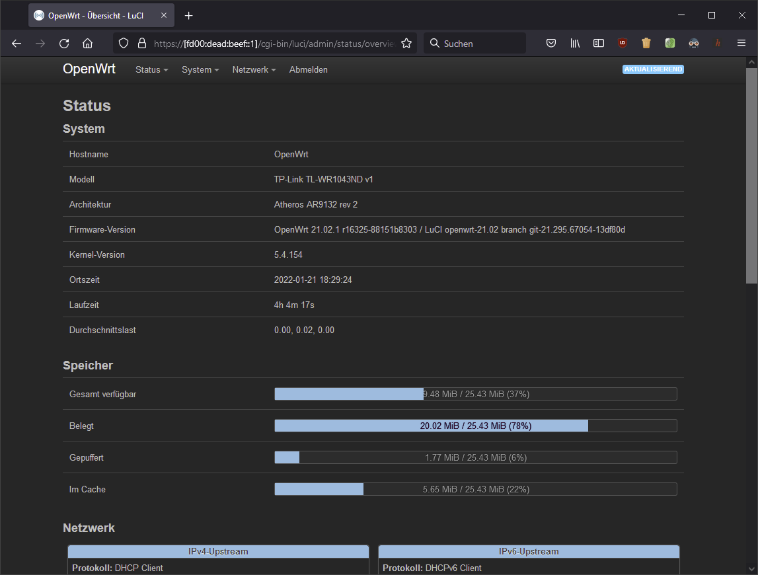Select the Atheros AR9132 rev 2 value
758x575 pixels.
click(x=316, y=205)
